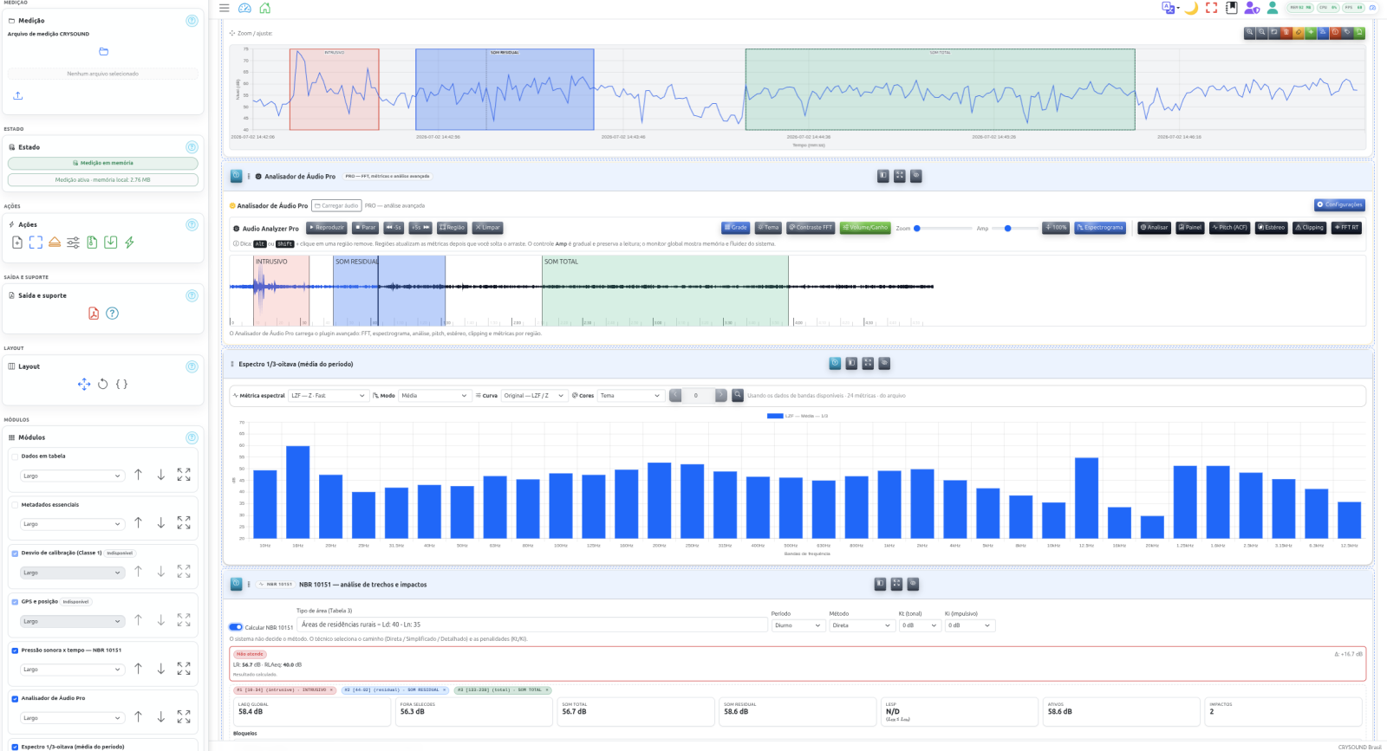Click the upload icon in the Medição card

tap(18, 95)
